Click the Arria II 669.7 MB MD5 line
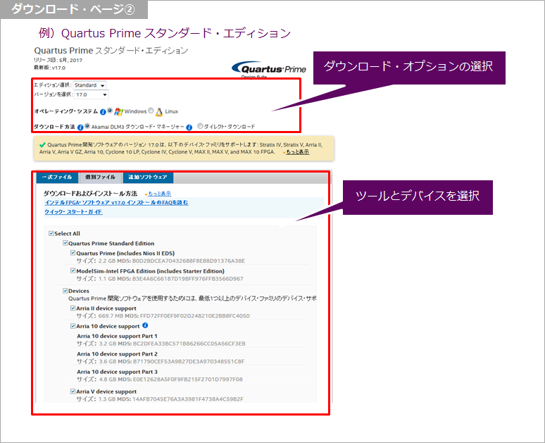Viewport: 545px width, 443px height. [163, 316]
